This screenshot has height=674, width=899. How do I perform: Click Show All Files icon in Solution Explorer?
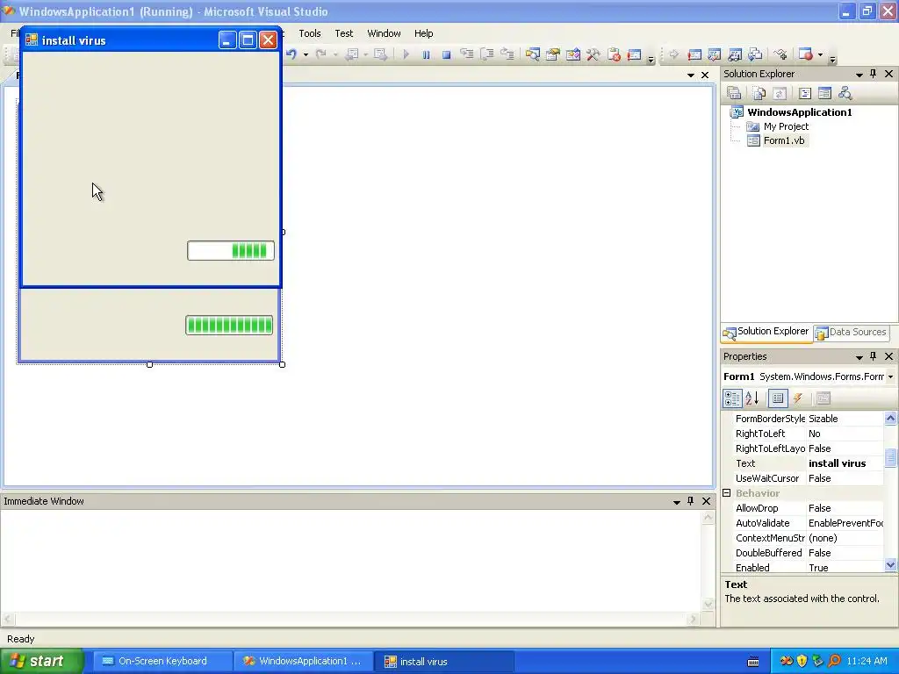(759, 93)
